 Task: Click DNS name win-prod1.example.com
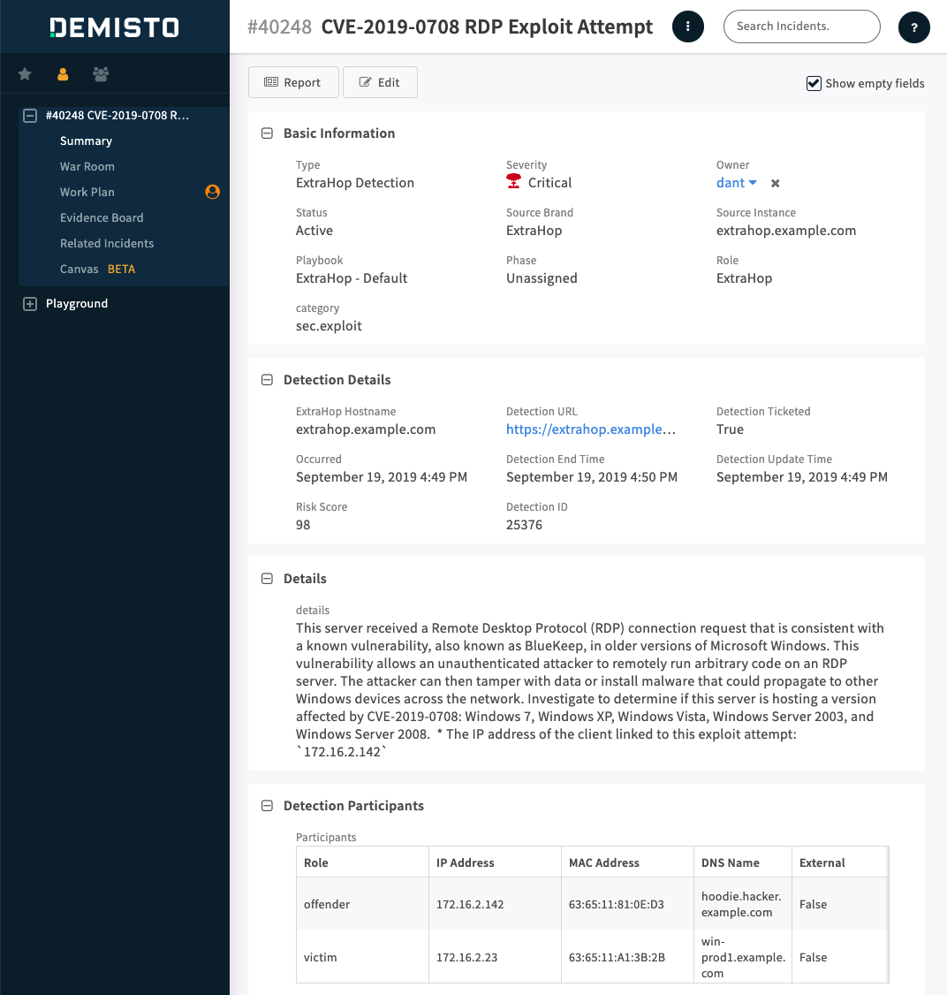[744, 958]
